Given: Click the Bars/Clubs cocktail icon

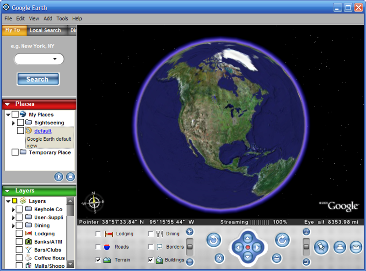Looking at the screenshot, I should pos(28,250).
